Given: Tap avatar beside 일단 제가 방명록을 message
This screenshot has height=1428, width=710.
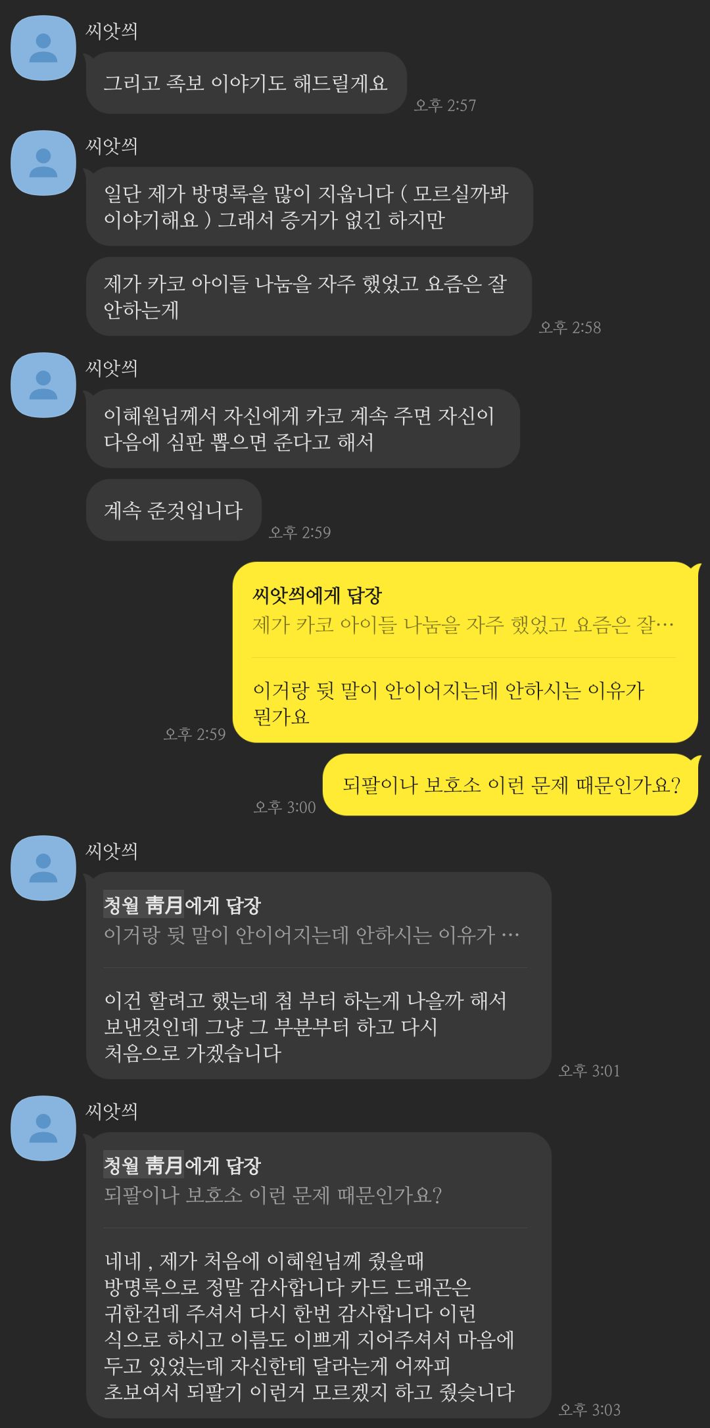Looking at the screenshot, I should tap(43, 163).
